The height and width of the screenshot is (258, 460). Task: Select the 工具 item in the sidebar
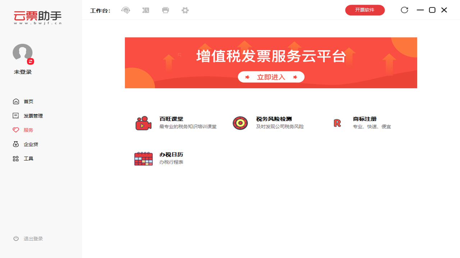[x=28, y=158]
